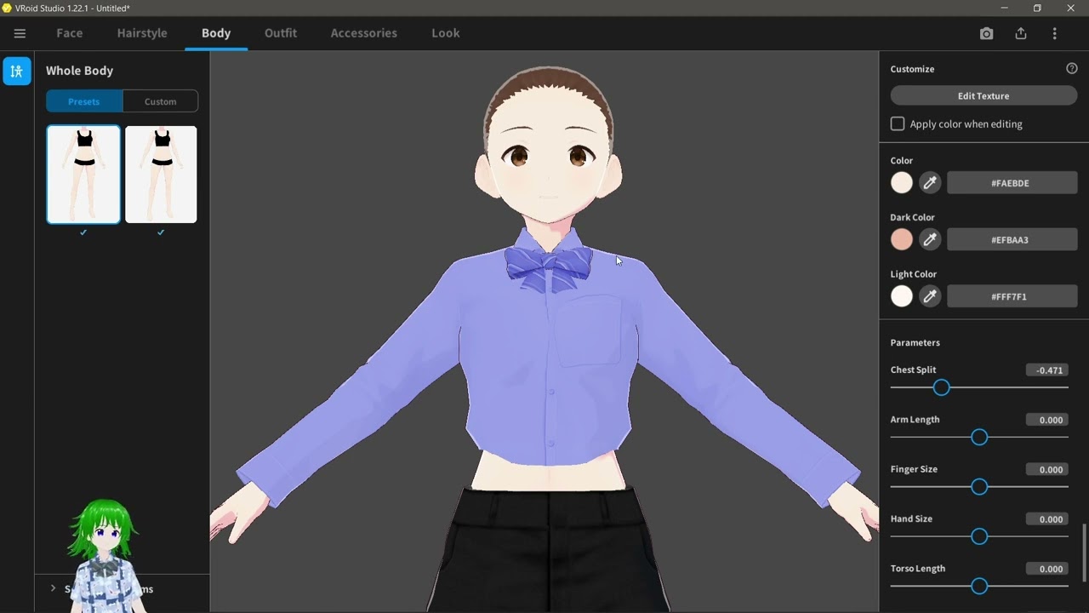Maximize or restore the VRoid Studio window
The image size is (1089, 613).
[1037, 8]
